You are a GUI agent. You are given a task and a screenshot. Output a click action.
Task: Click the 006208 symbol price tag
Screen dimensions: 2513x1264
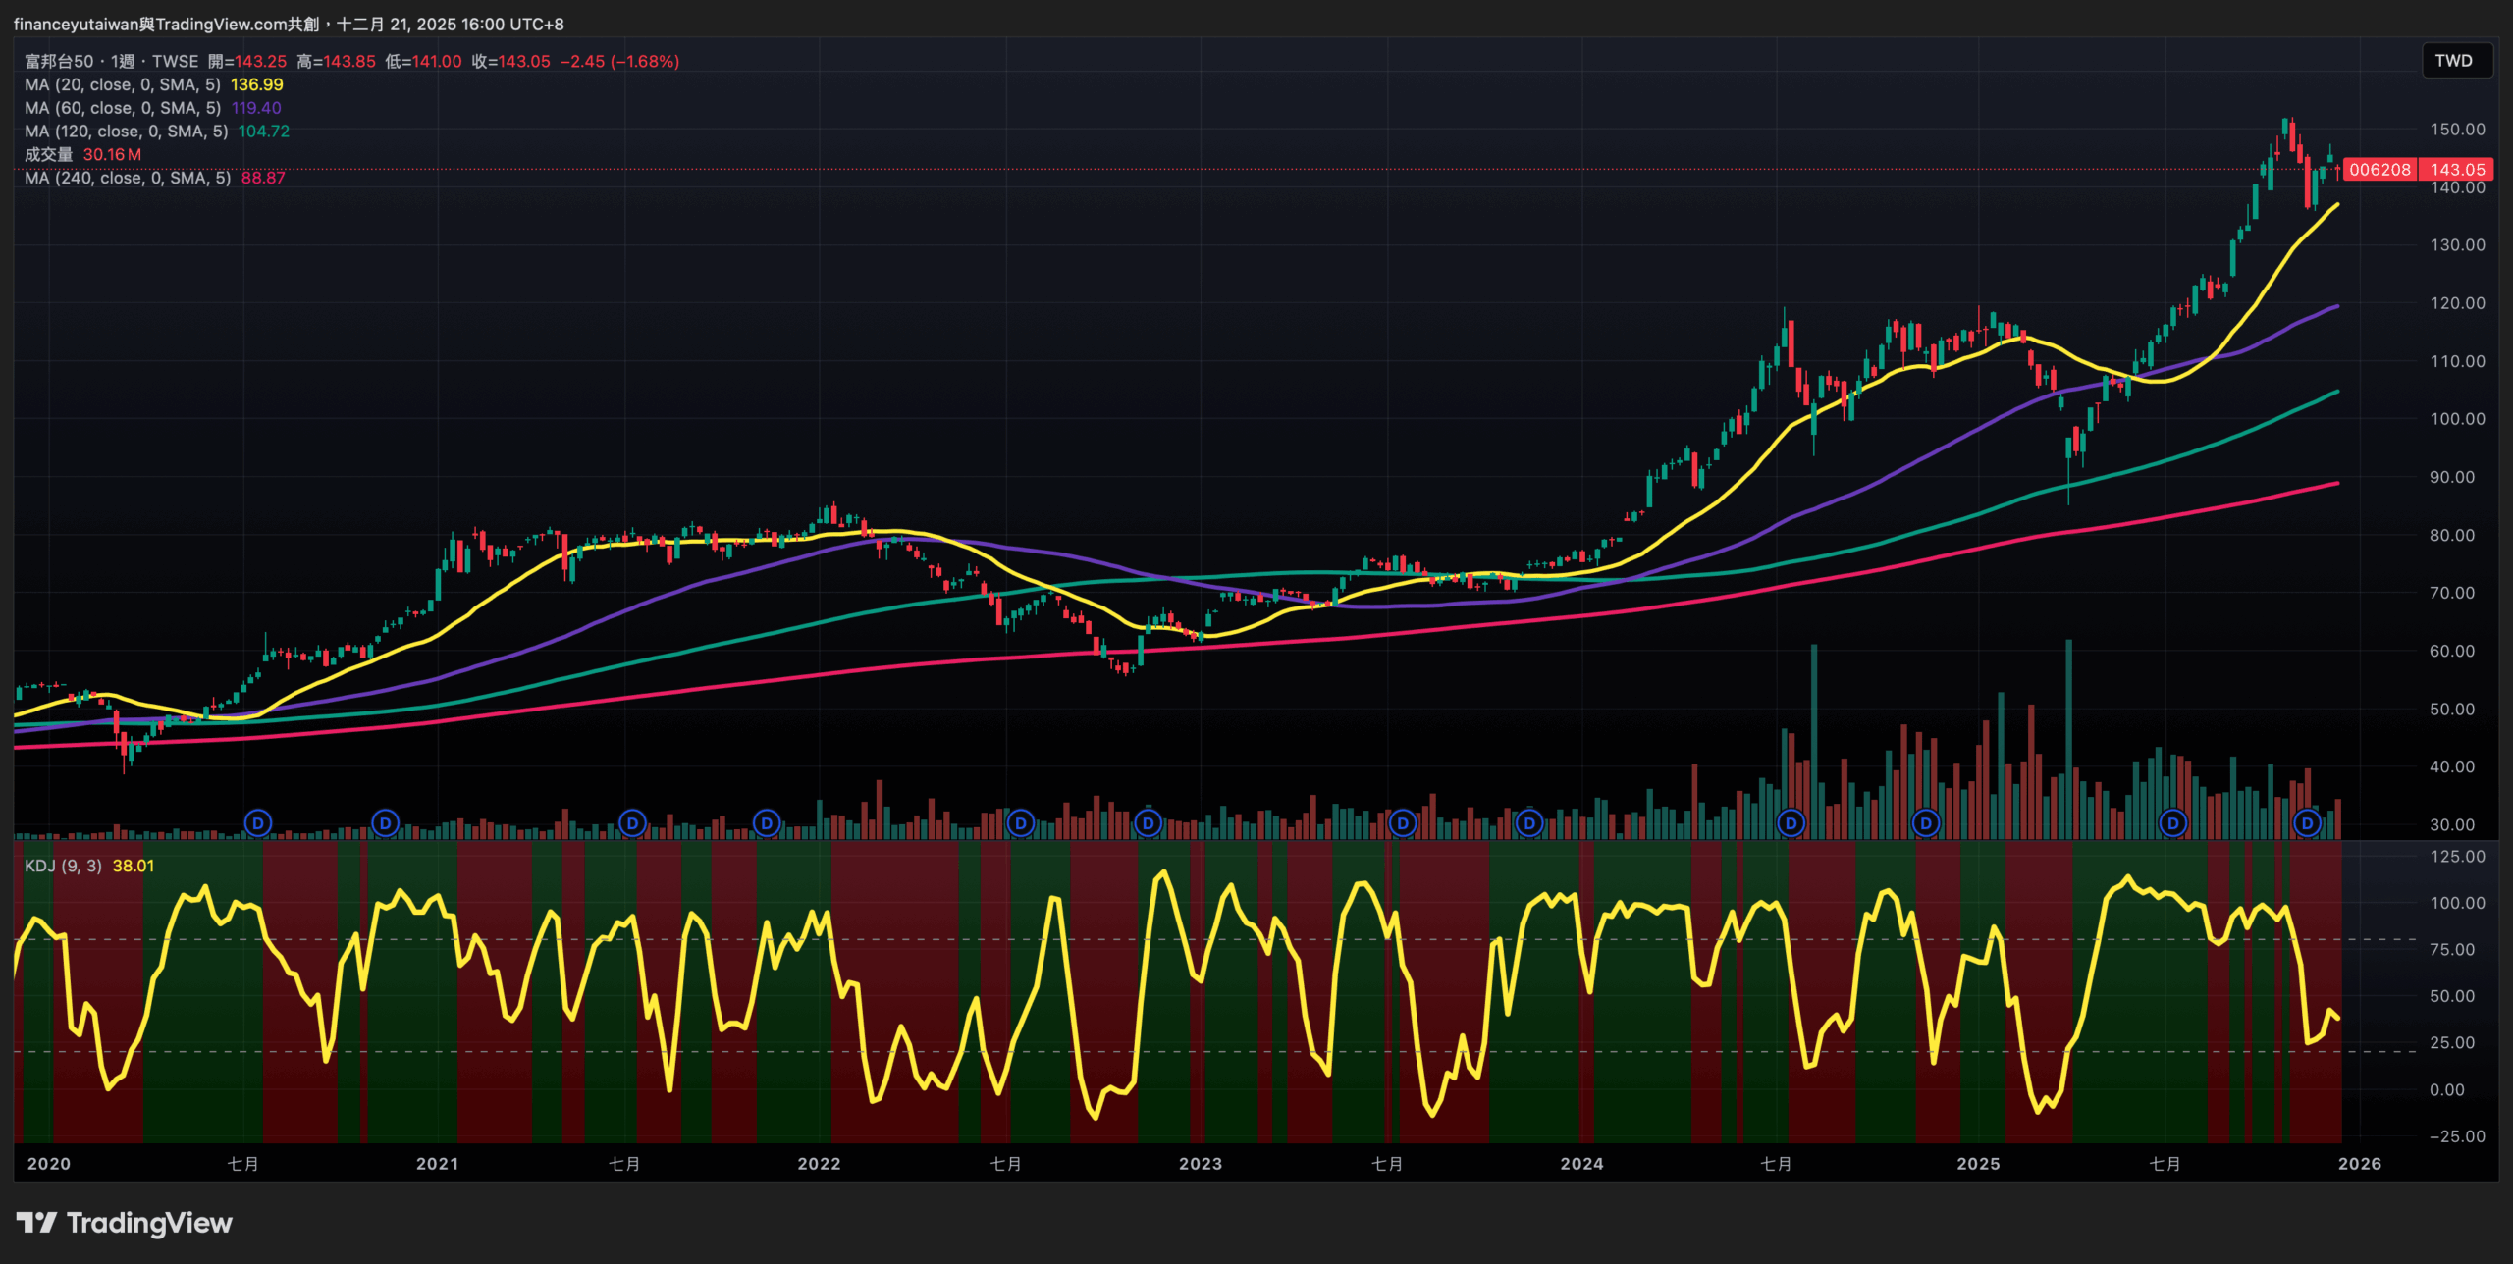coord(2379,170)
